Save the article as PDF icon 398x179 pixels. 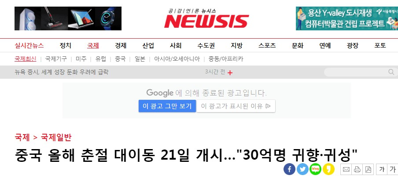[368, 169]
